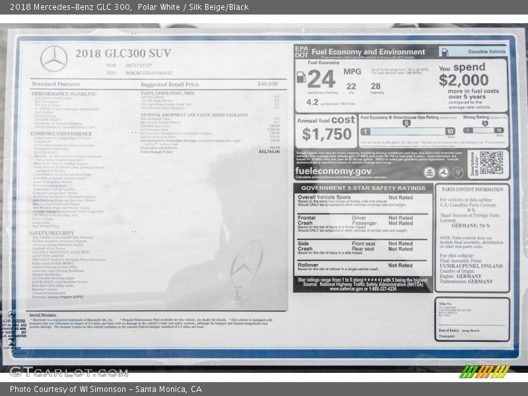Image resolution: width=528 pixels, height=396 pixels.
Task: Click the 'Special Messages:' heading
Action: [43, 315]
